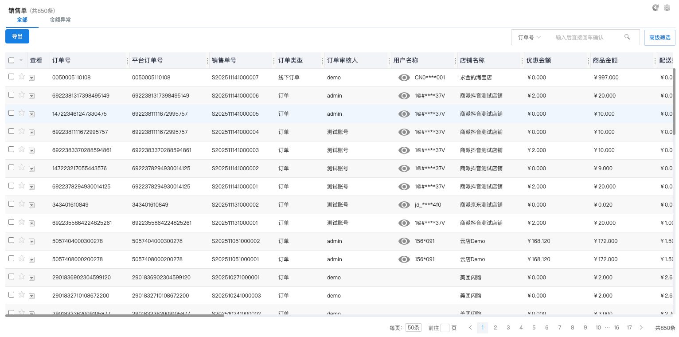Click the search keyword input field
This screenshot has width=679, height=337.
pyautogui.click(x=585, y=38)
